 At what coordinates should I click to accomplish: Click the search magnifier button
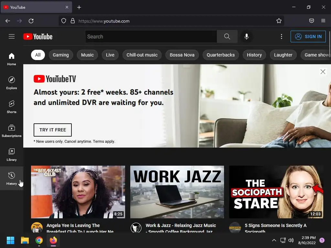click(227, 36)
